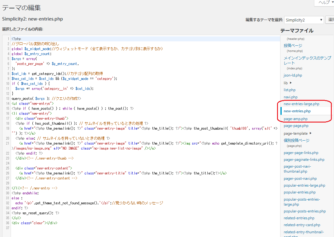This screenshot has height=237, width=334.
Task: Open related-entries.php theme file
Action: pos(299,218)
